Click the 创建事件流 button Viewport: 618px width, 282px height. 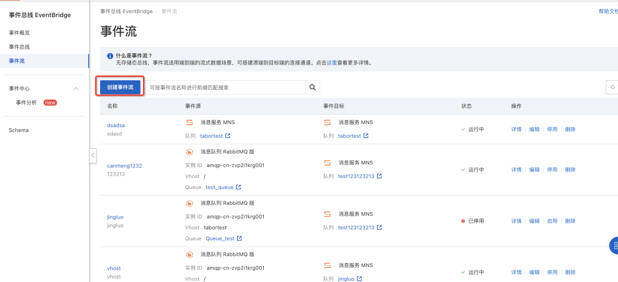(x=120, y=88)
